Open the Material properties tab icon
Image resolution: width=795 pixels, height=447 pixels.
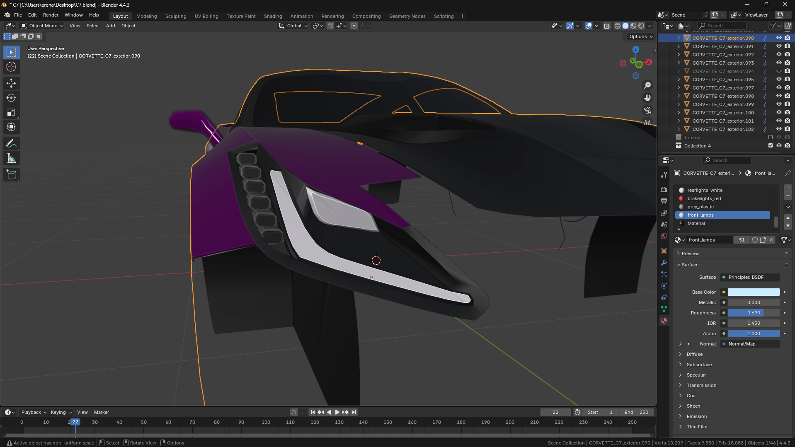pos(664,321)
